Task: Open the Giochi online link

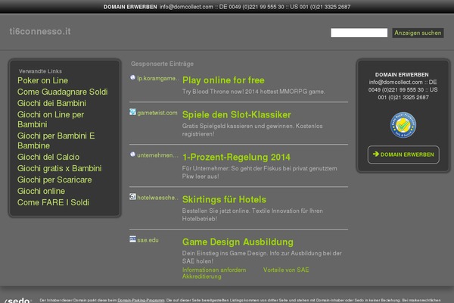Action: coord(41,191)
